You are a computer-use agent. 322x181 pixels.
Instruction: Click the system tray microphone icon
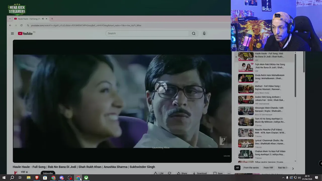287,178
